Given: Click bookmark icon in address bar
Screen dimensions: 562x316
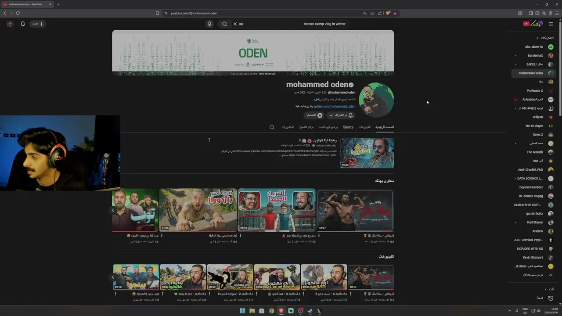Looking at the screenshot, I should point(157,13).
